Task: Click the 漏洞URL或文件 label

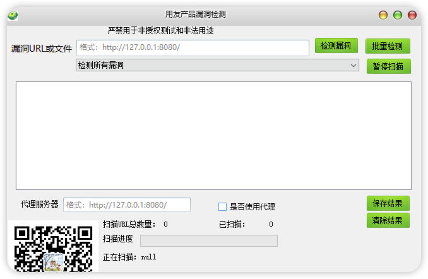Action: (42, 49)
